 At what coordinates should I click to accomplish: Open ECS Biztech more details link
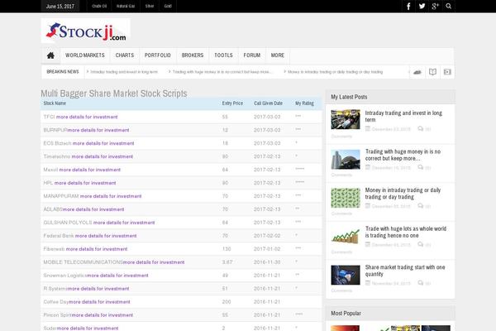click(103, 143)
